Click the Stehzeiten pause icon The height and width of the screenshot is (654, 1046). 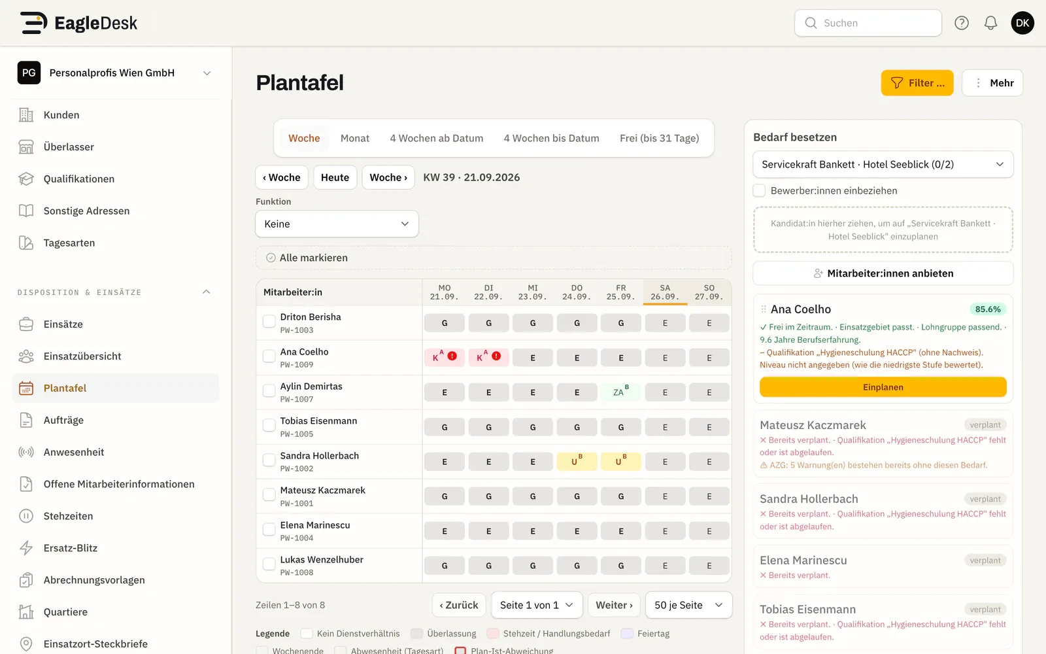pos(26,516)
